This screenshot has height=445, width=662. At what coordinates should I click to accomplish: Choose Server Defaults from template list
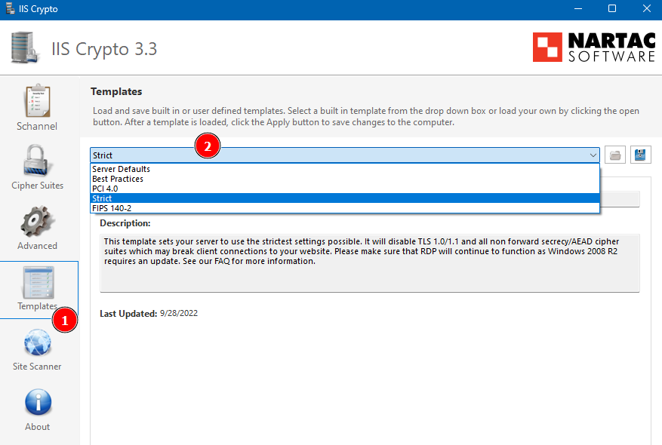121,170
